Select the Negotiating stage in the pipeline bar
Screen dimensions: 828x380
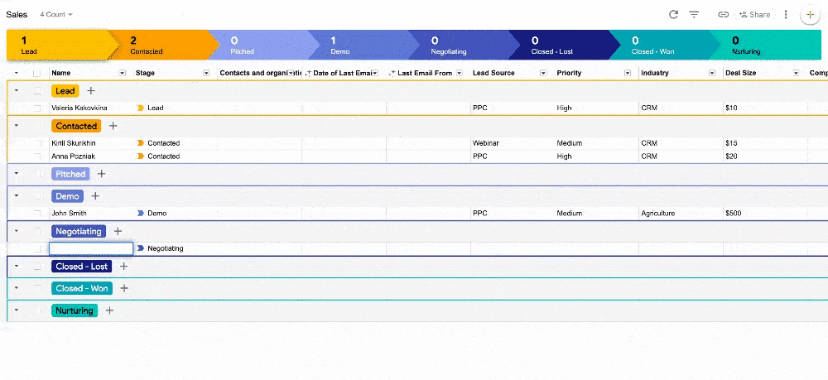coord(466,45)
